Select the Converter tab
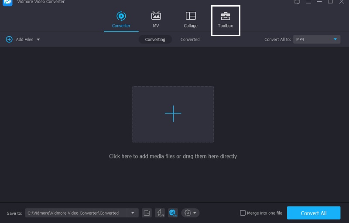The image size is (349, 223). [x=121, y=20]
